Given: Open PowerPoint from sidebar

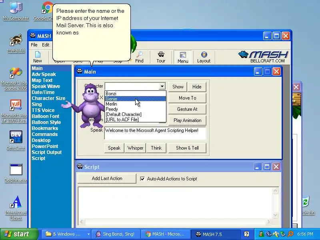Looking at the screenshot, I should (45, 146).
